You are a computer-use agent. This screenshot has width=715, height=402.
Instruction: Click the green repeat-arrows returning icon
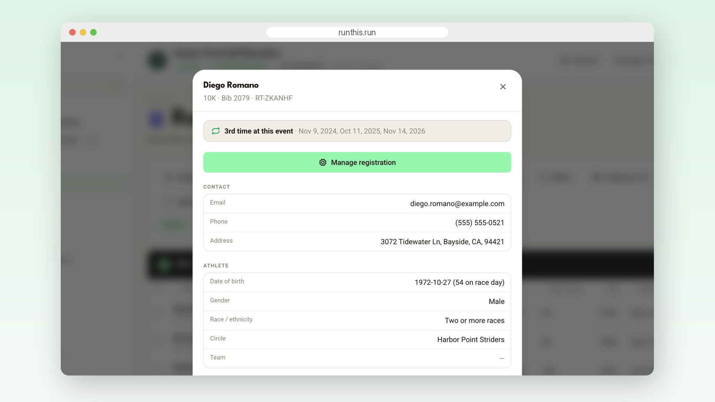(216, 131)
